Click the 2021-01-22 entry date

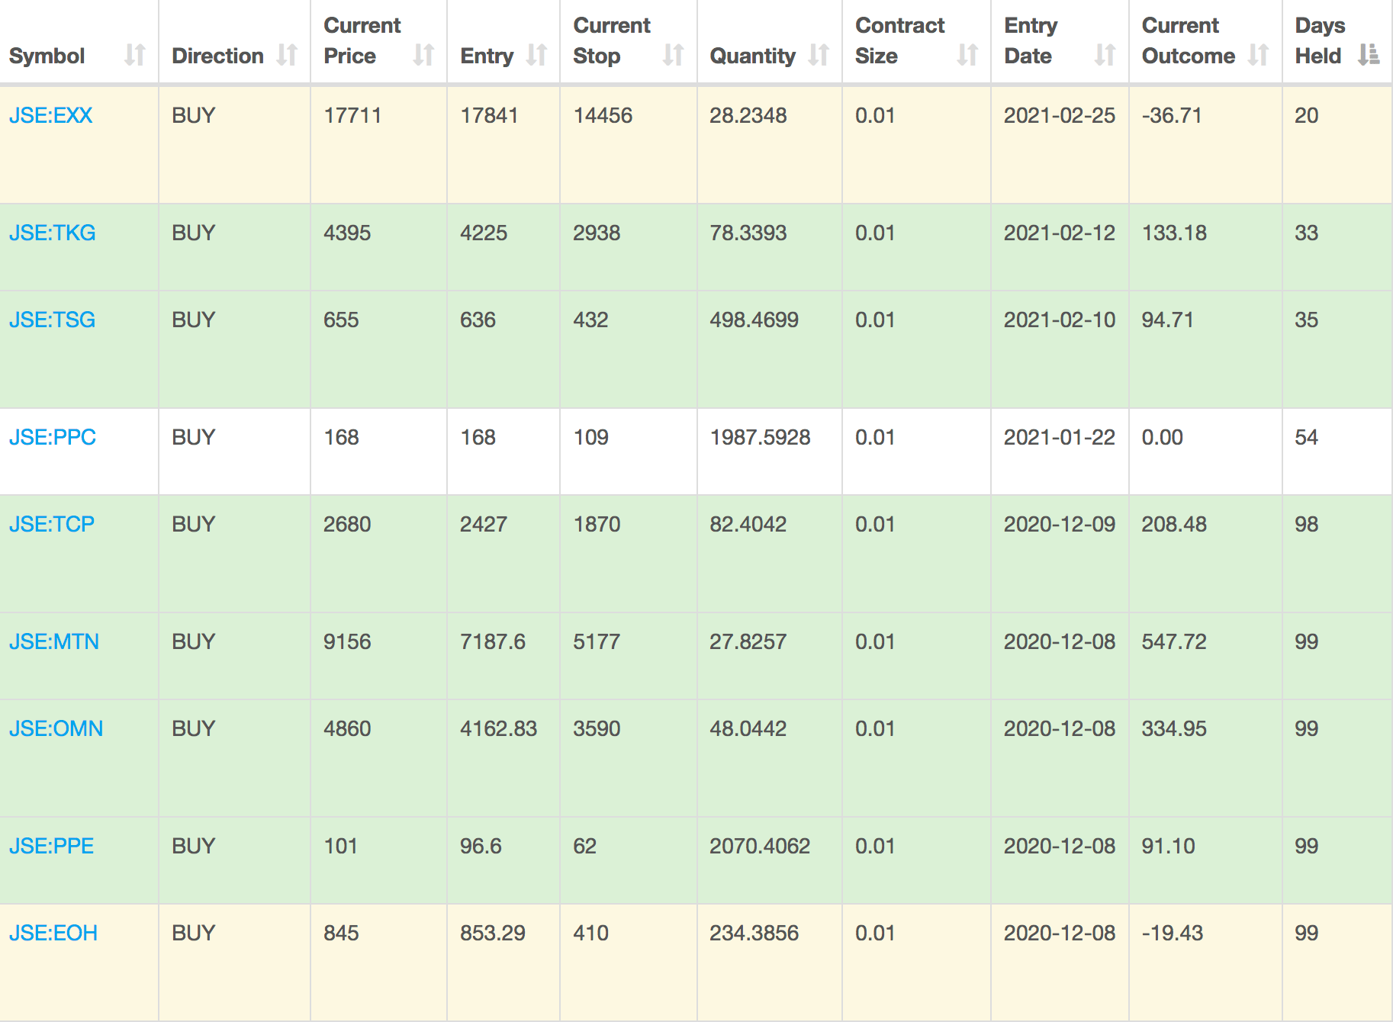(1059, 437)
